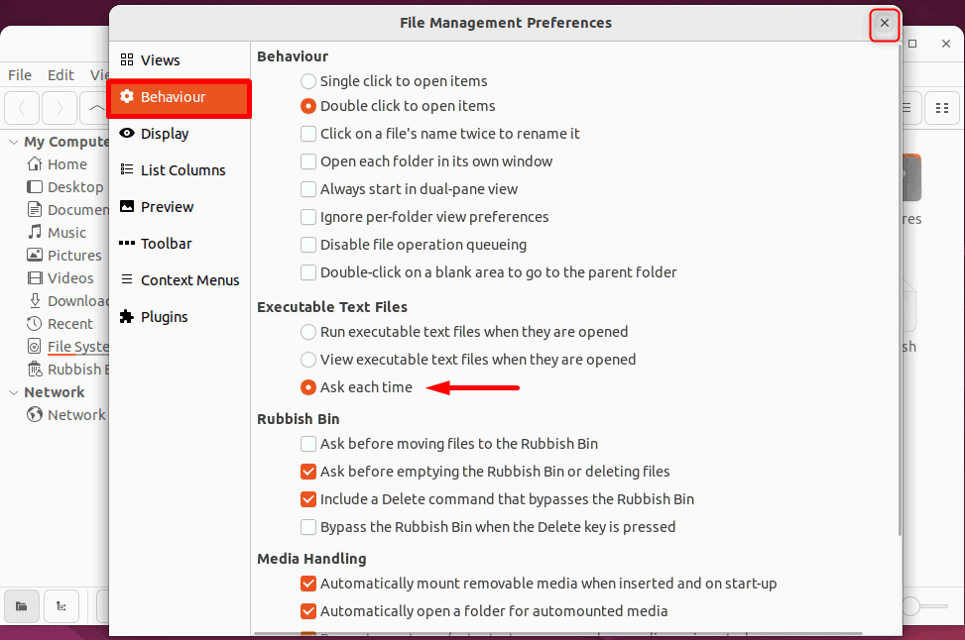965x640 pixels.
Task: Open the File menu
Action: tap(19, 74)
